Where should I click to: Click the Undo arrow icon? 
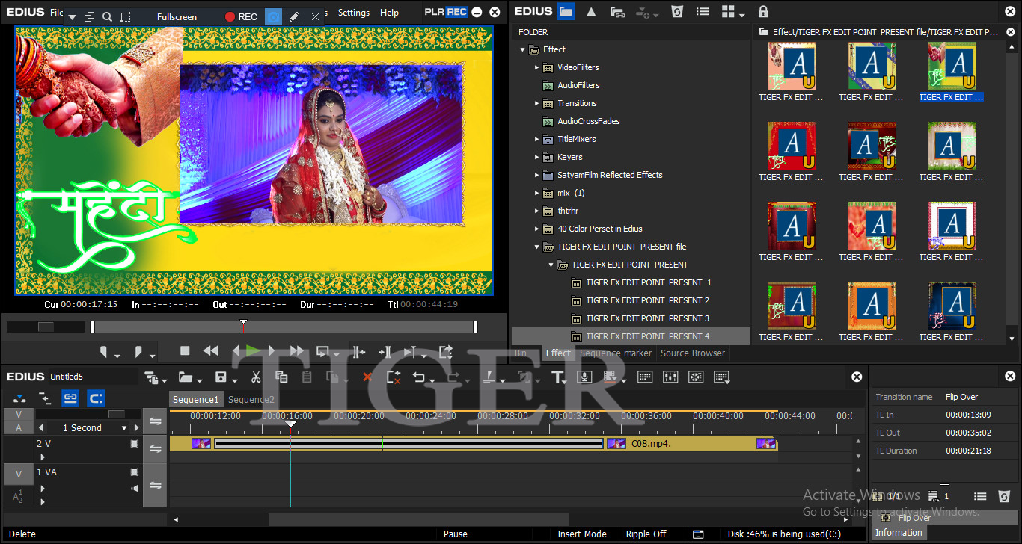click(x=419, y=377)
